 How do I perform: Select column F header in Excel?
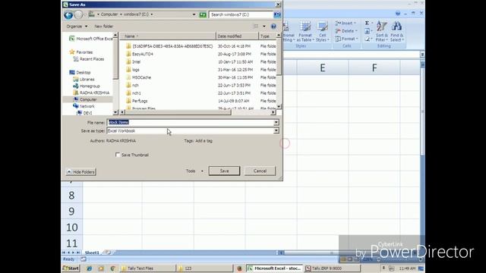point(374,67)
